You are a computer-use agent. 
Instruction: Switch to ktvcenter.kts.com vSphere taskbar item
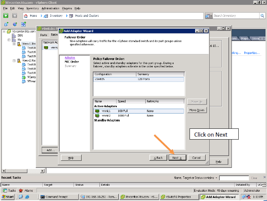(139, 197)
